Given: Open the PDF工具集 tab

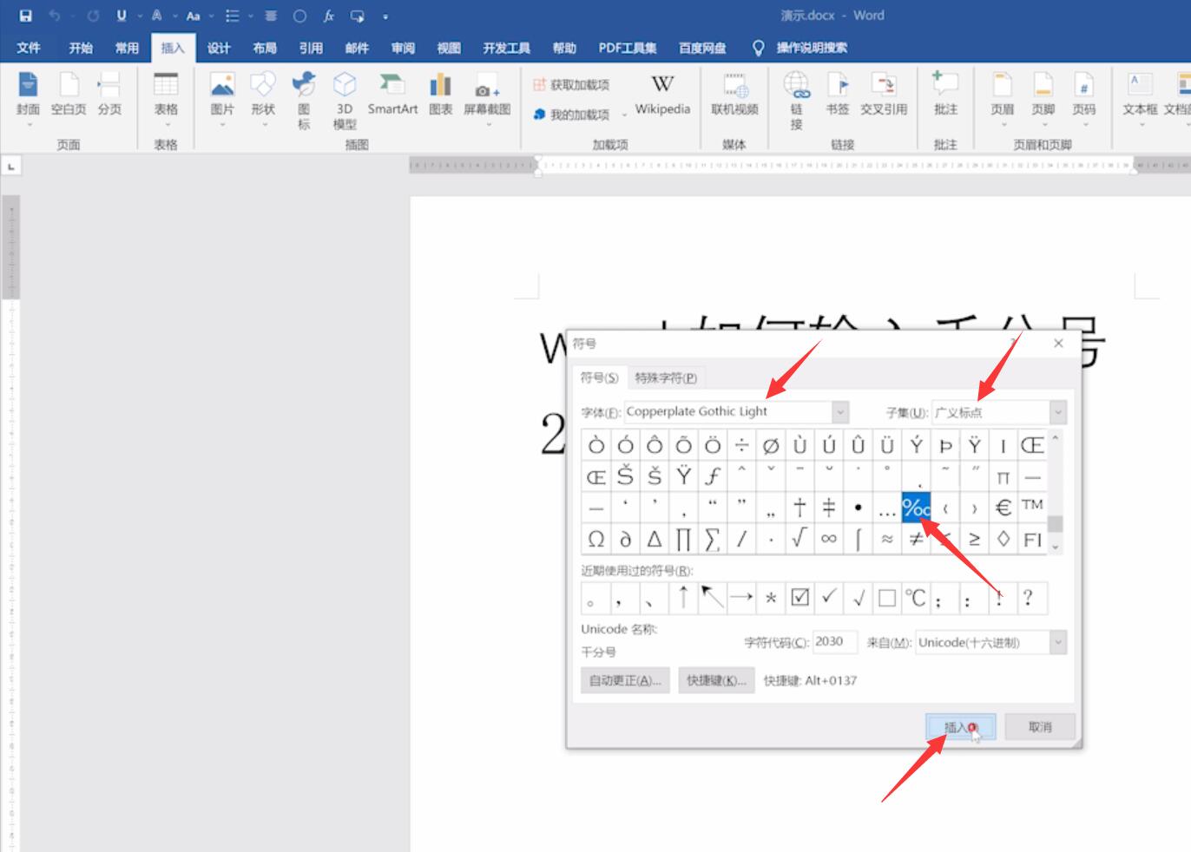Looking at the screenshot, I should click(628, 48).
